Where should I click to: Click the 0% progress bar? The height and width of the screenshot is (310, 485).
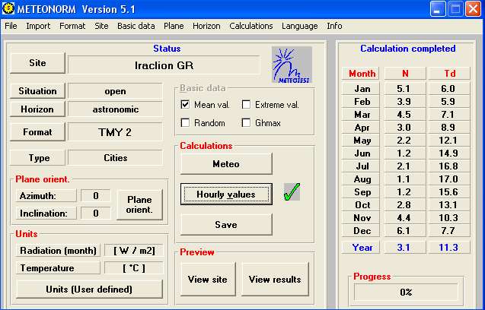click(406, 292)
